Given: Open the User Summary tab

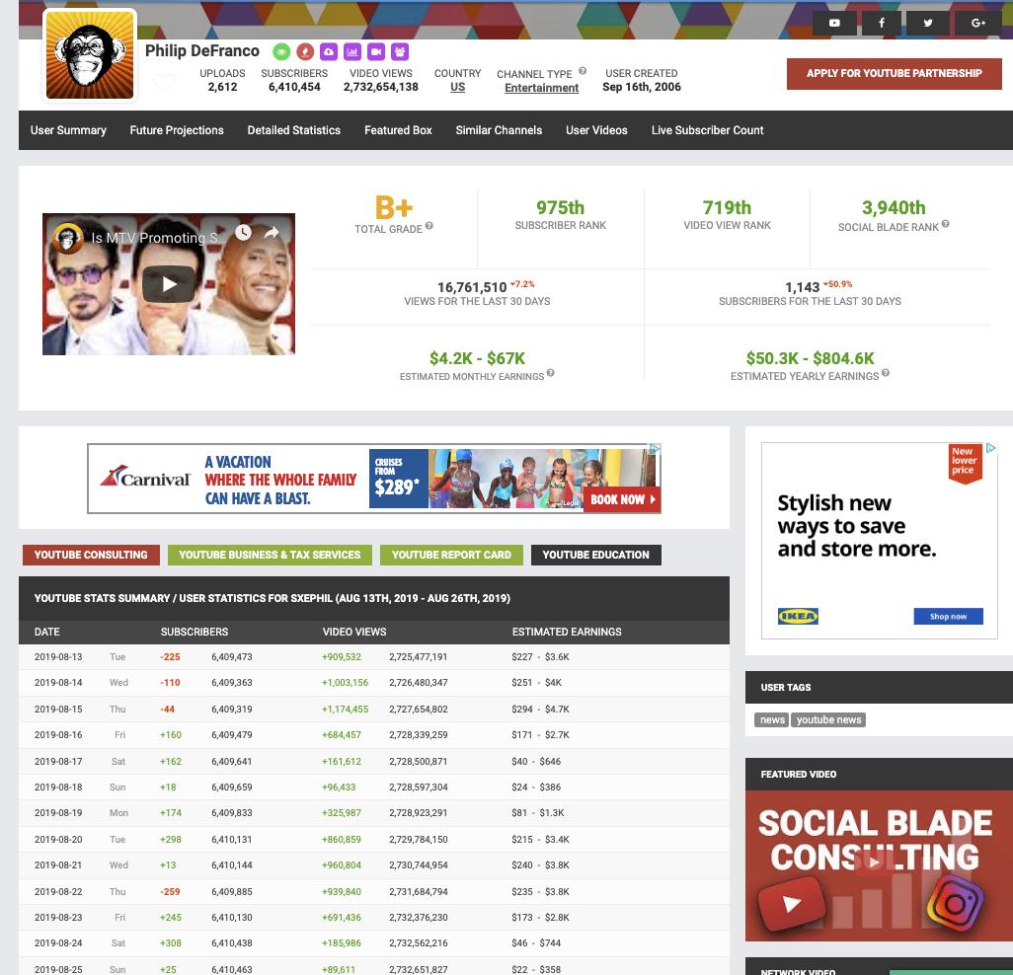Looking at the screenshot, I should pos(68,130).
